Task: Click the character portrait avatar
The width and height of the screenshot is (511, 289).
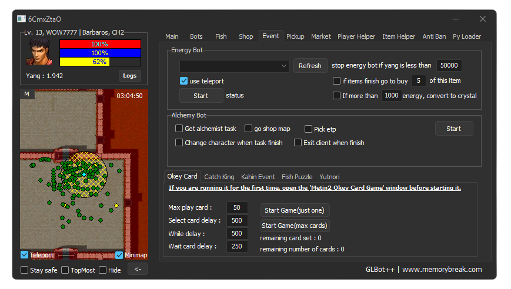Action: [x=40, y=52]
